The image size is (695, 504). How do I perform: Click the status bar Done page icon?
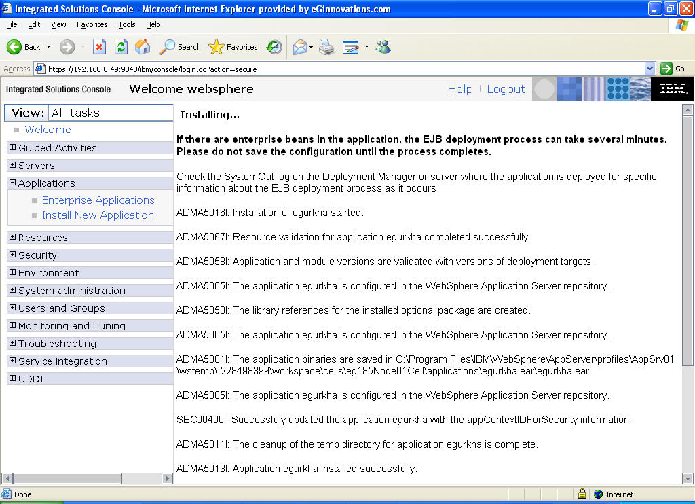coord(7,494)
